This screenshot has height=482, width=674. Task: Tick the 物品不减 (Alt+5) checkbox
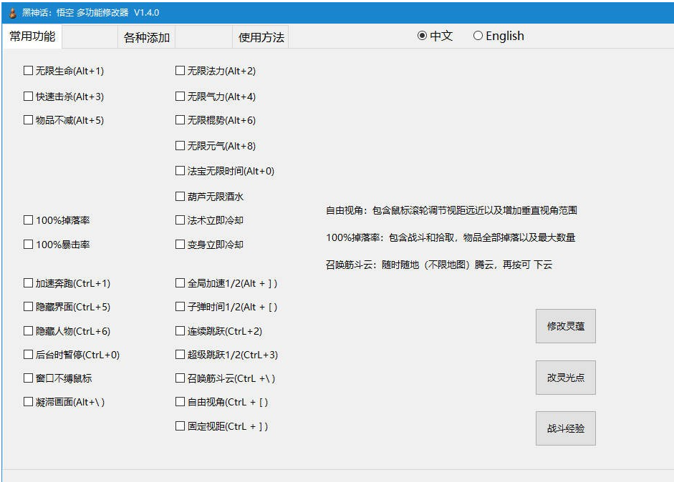[x=29, y=120]
